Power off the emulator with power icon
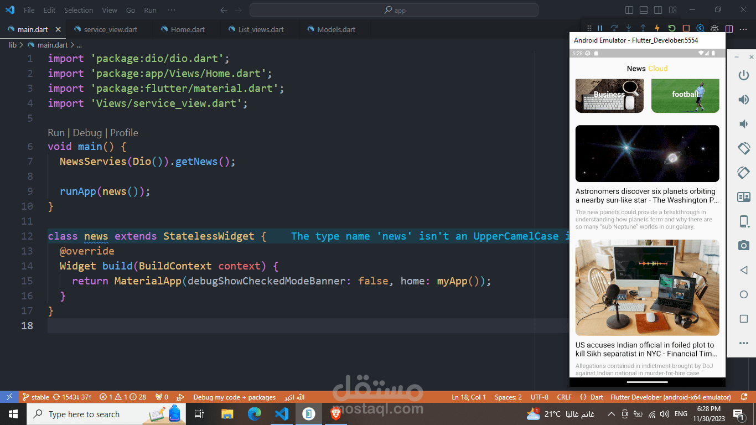The width and height of the screenshot is (756, 425). coord(744,75)
